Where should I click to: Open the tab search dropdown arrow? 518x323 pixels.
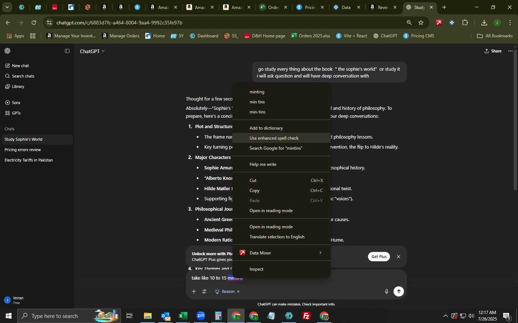click(7, 7)
